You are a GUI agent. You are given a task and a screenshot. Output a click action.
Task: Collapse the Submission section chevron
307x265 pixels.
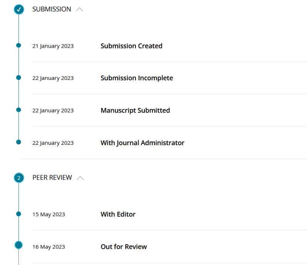click(79, 9)
